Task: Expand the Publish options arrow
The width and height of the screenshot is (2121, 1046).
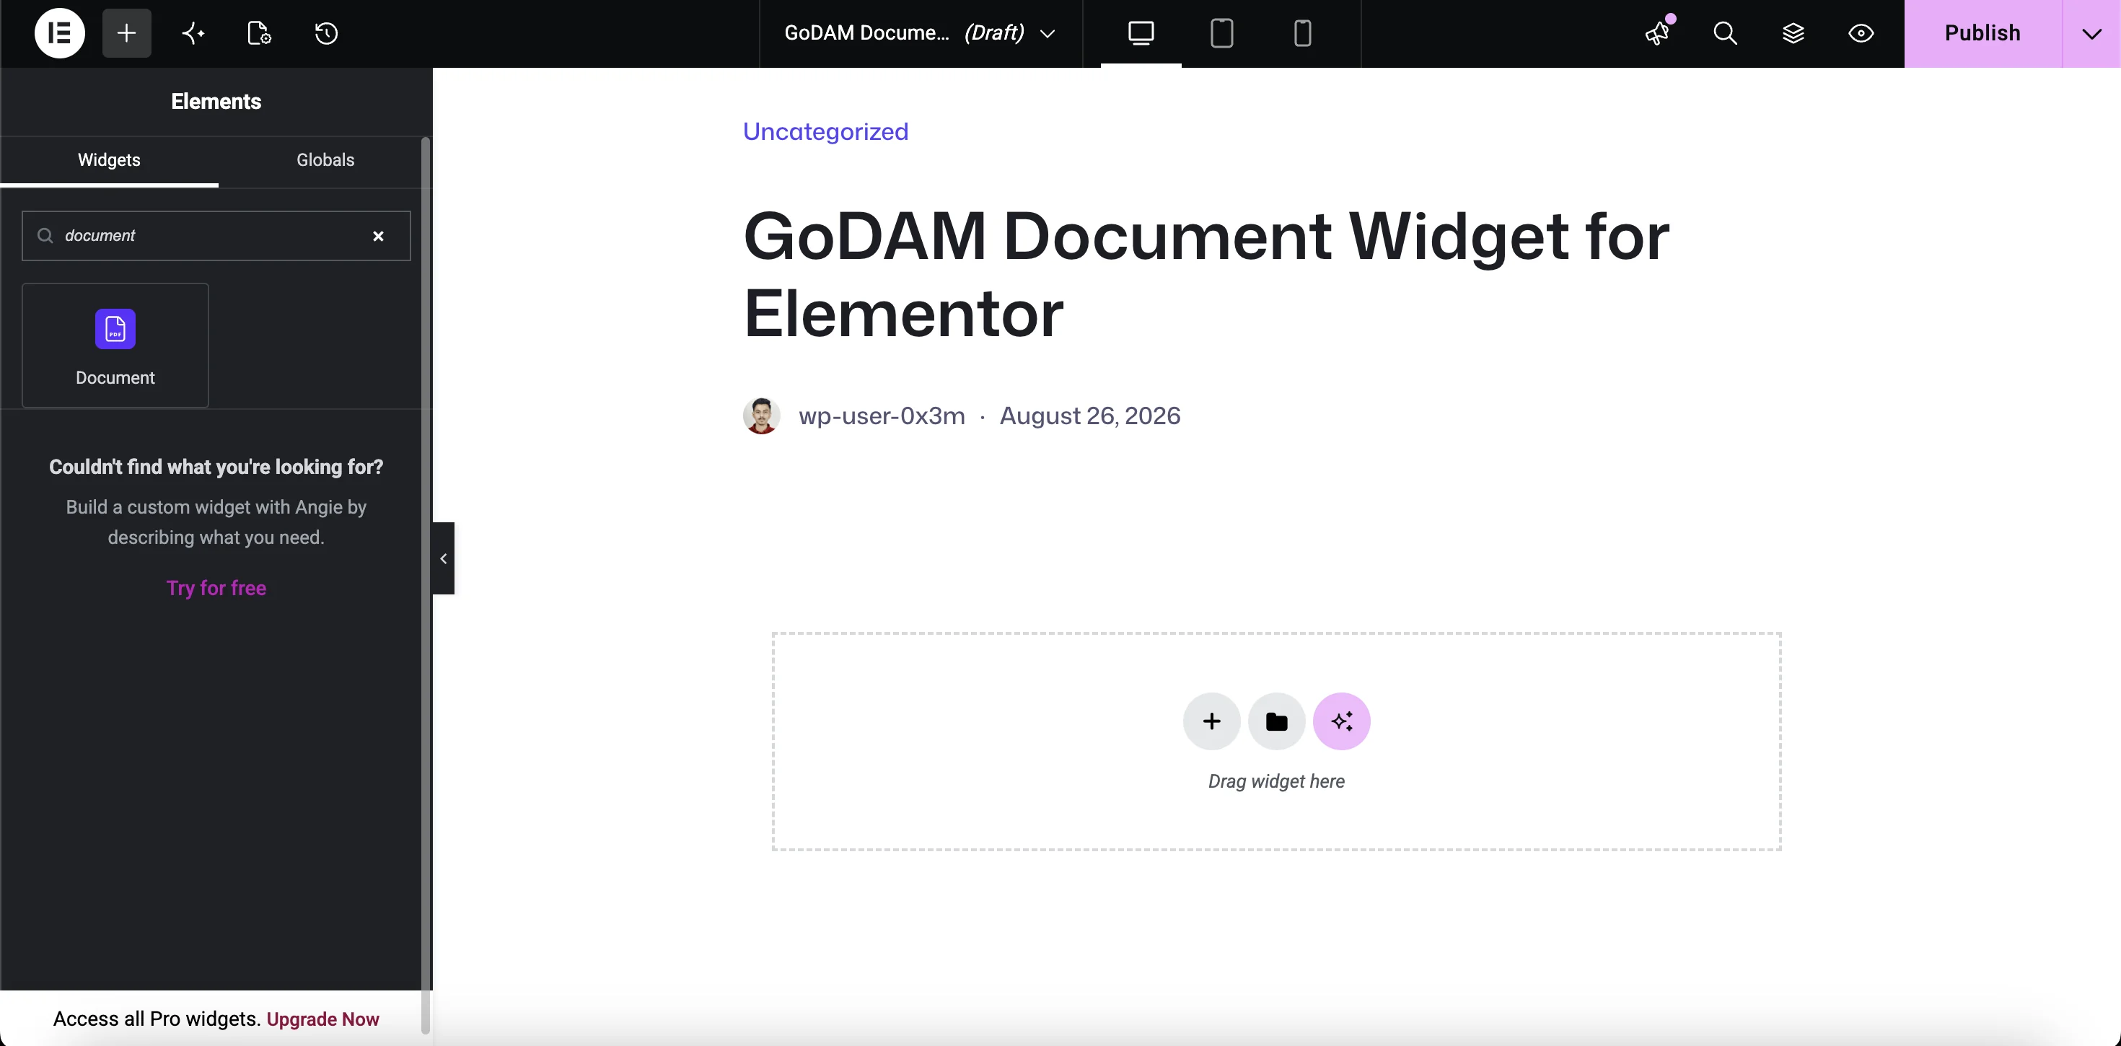Action: pyautogui.click(x=2091, y=33)
